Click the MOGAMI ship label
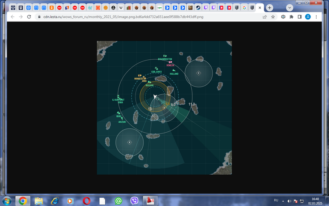 click(149, 85)
